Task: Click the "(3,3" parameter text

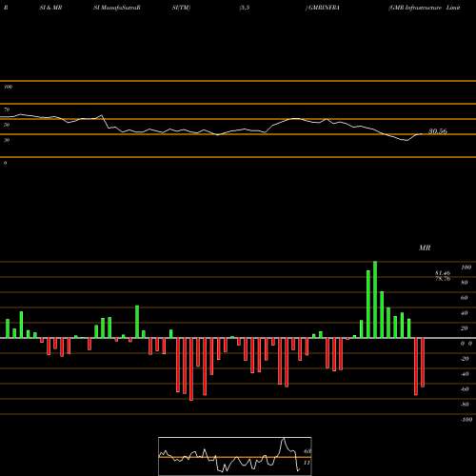Action: tap(245, 8)
